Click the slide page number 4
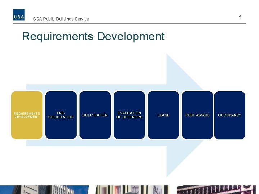Viewport: 259px width, 194px height. 240,16
